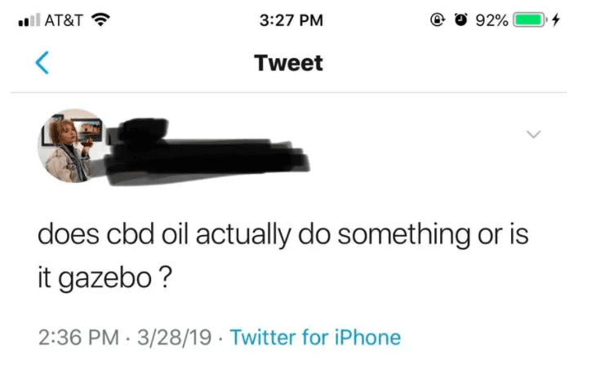Tap the 92% battery percentage text

tap(491, 20)
